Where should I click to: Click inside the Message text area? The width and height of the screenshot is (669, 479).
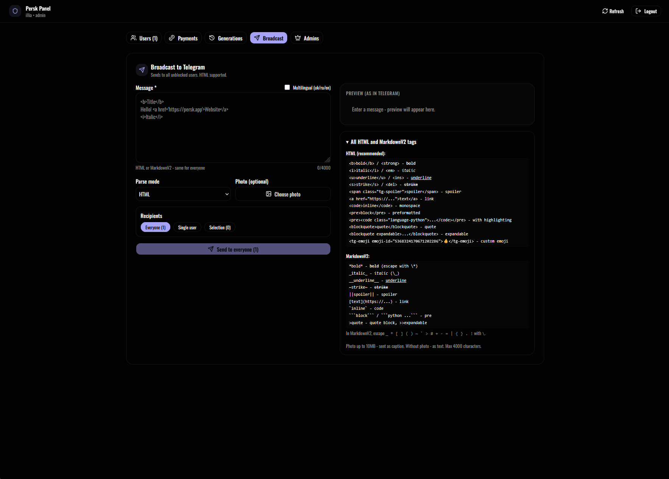[233, 128]
